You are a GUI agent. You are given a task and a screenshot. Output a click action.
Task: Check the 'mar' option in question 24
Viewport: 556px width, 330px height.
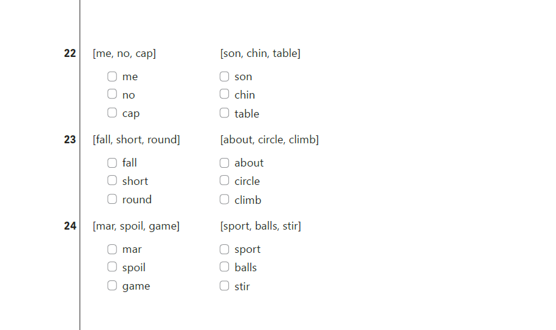click(112, 249)
